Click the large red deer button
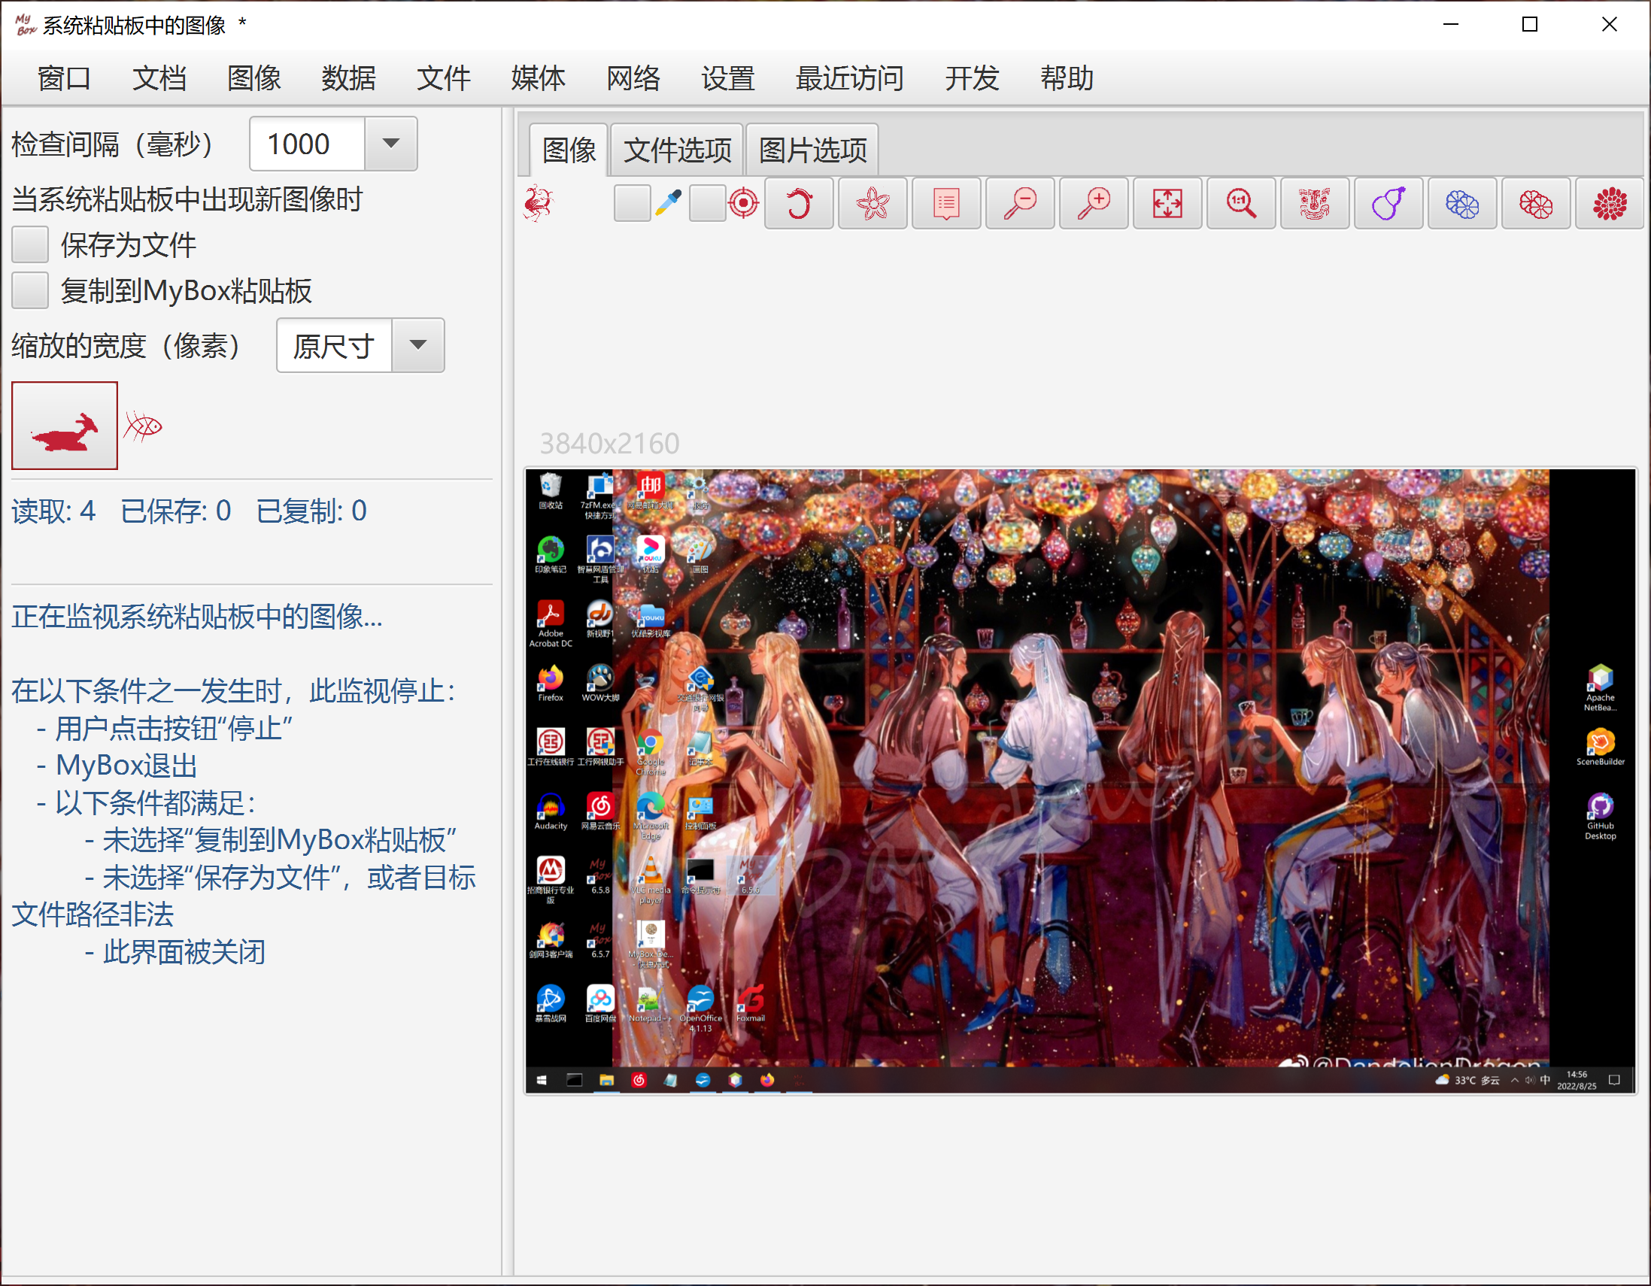The height and width of the screenshot is (1286, 1651). (65, 426)
